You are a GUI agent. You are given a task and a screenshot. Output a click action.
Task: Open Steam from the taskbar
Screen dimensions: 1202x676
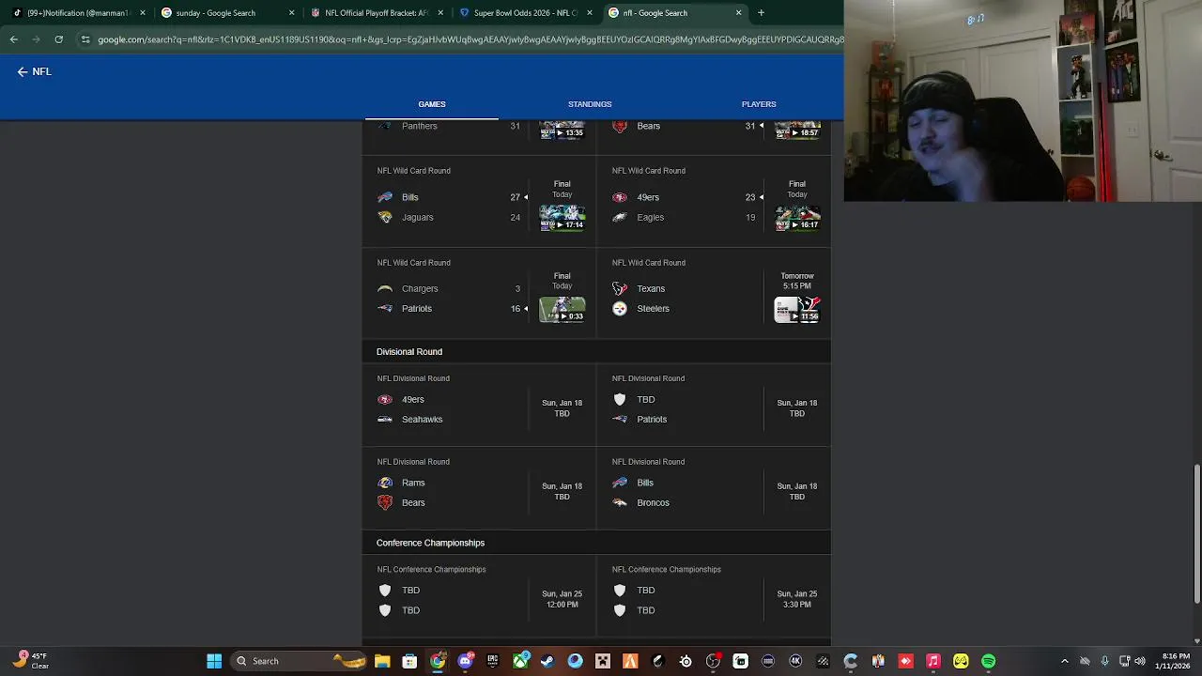coord(547,661)
